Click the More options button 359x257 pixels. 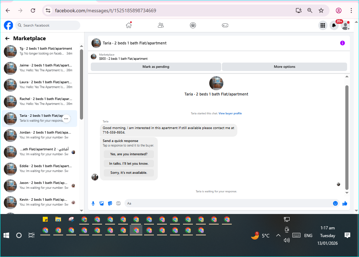[x=285, y=67]
